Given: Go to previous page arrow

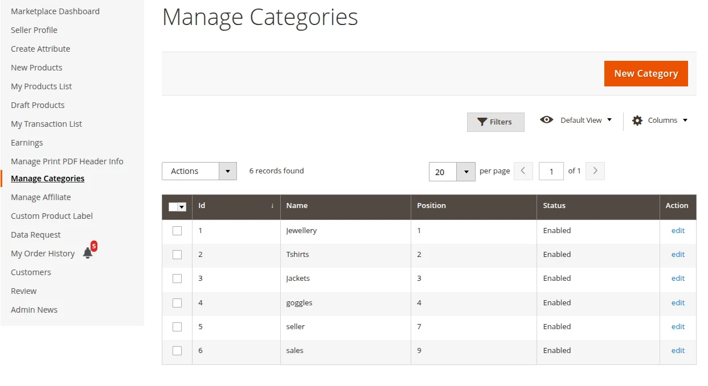Looking at the screenshot, I should point(523,171).
